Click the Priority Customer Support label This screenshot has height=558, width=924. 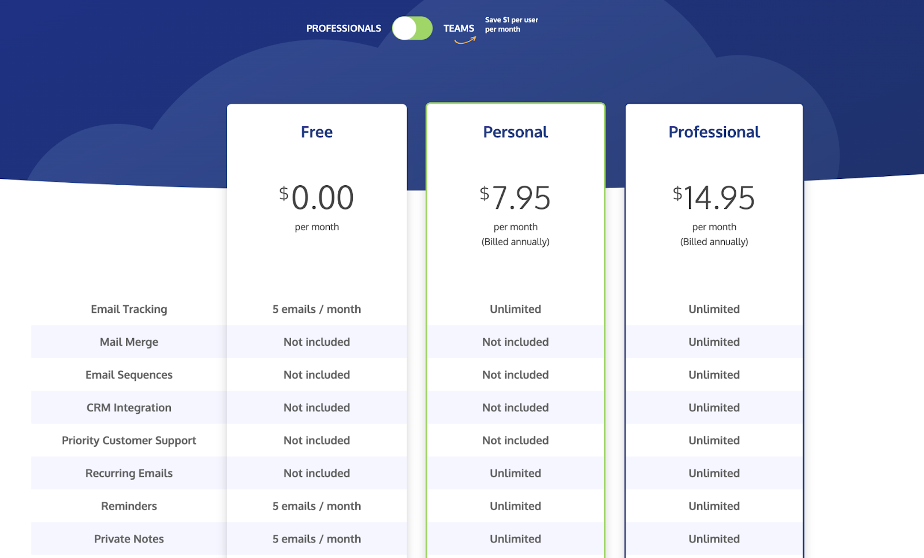coord(129,441)
